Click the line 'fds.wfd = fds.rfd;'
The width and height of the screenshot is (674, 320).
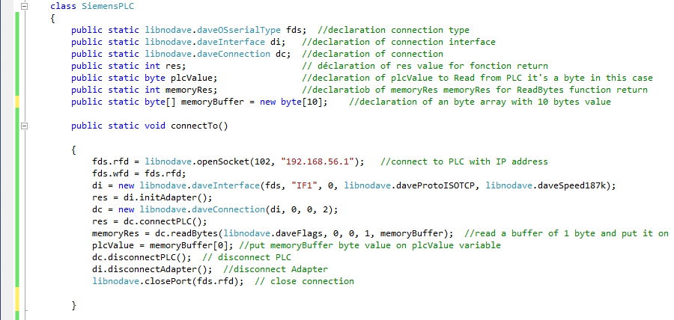click(139, 173)
